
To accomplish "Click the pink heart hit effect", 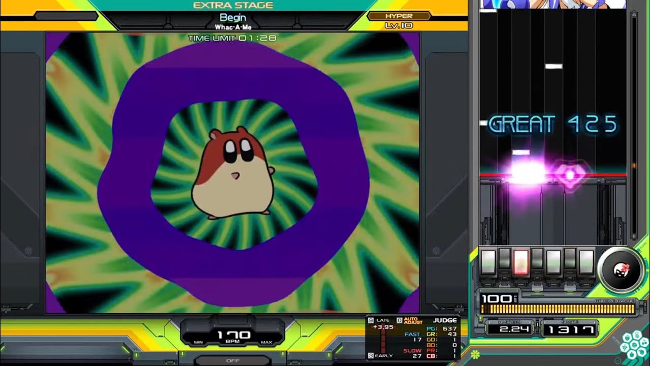I will tap(570, 174).
